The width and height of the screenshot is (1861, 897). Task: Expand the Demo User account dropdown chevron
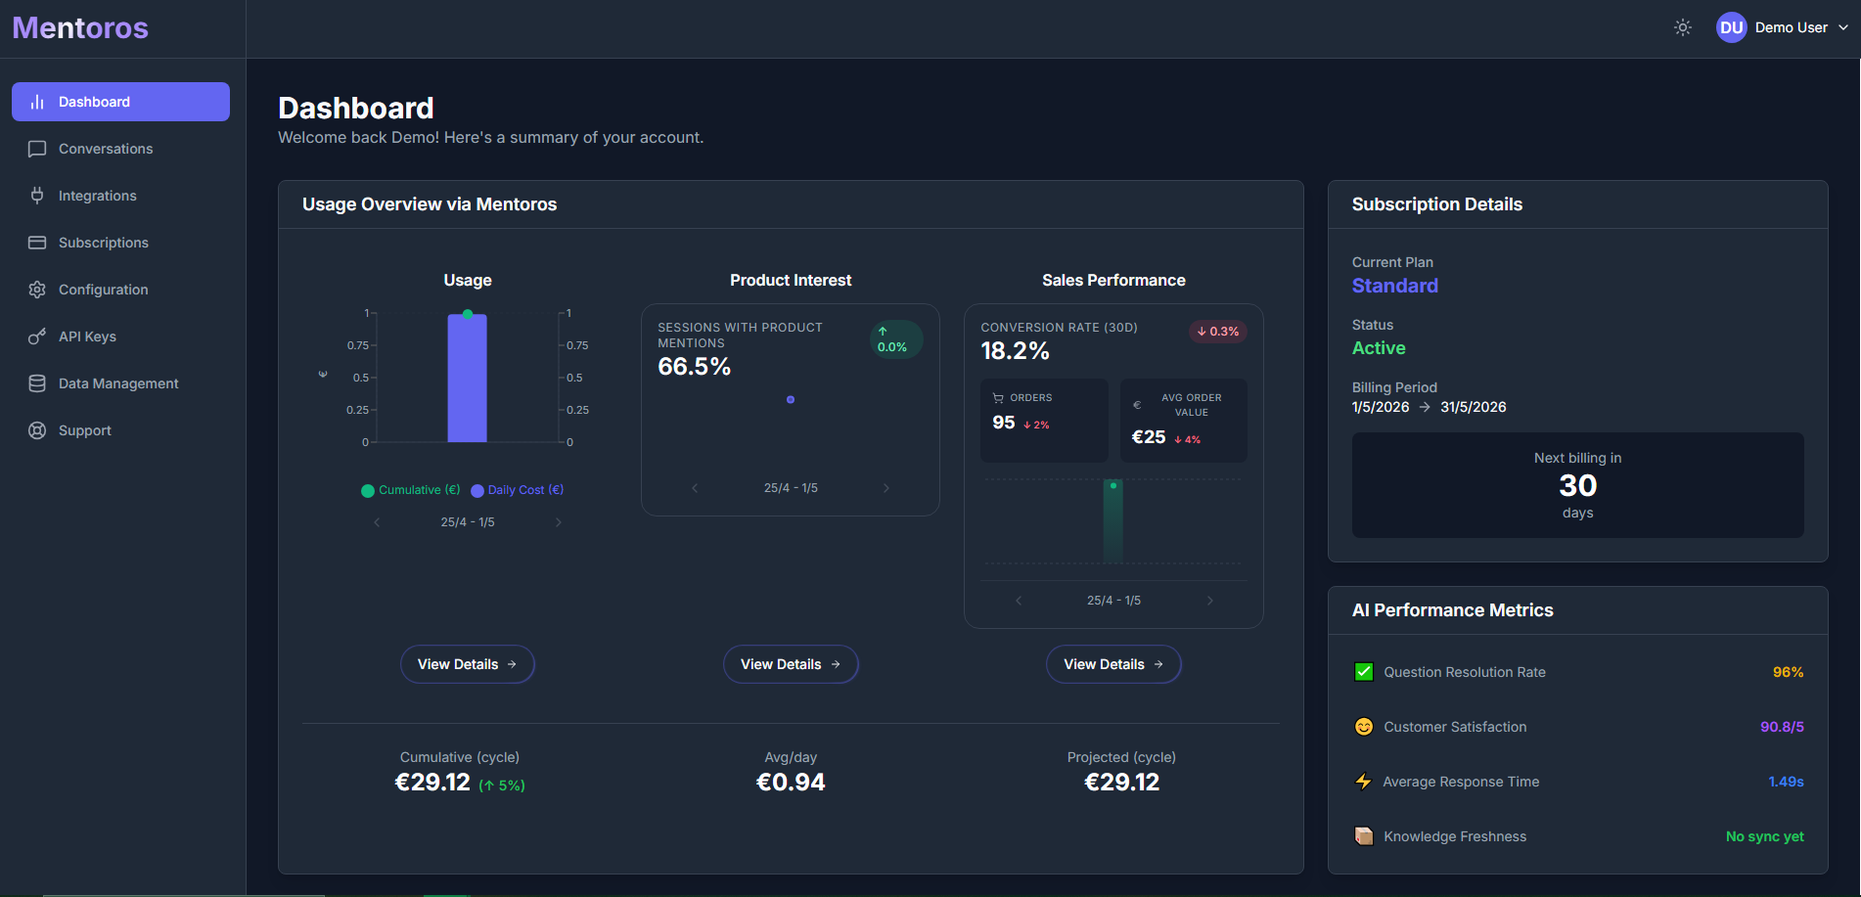point(1843,27)
